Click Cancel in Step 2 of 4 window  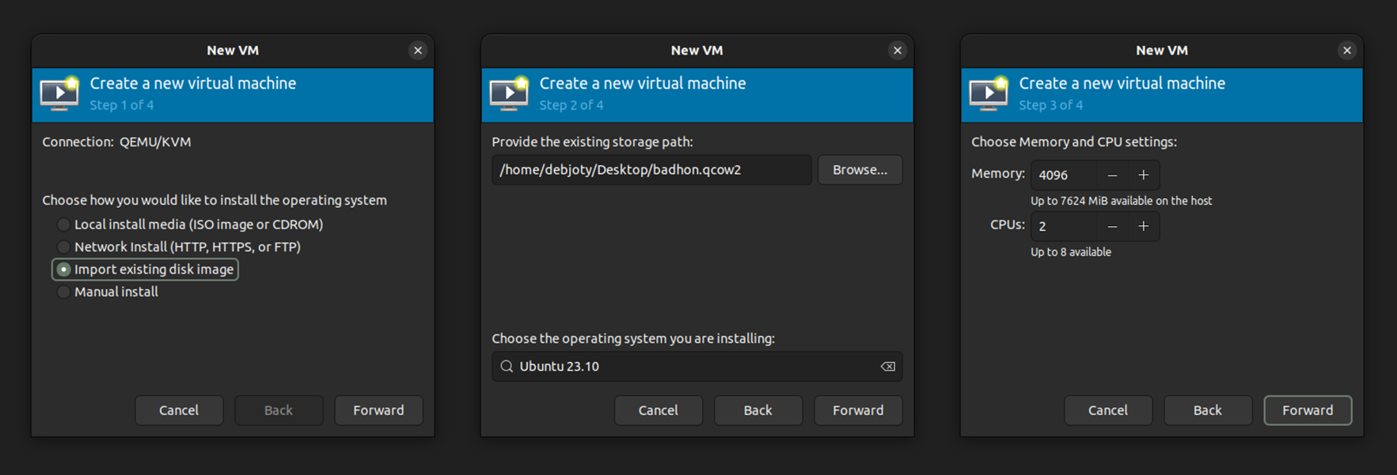coord(659,410)
